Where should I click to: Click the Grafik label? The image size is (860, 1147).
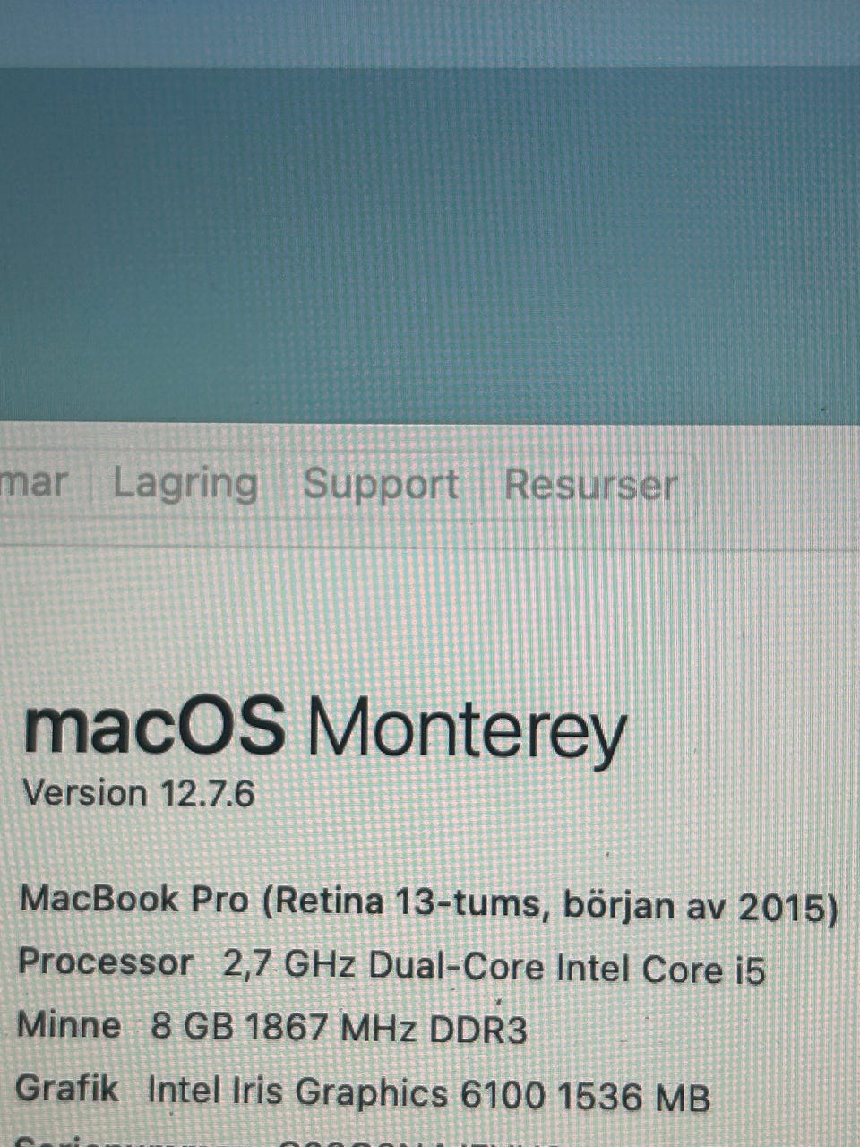pyautogui.click(x=67, y=1089)
